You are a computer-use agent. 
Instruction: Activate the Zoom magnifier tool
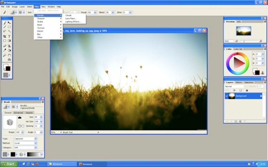5,55
